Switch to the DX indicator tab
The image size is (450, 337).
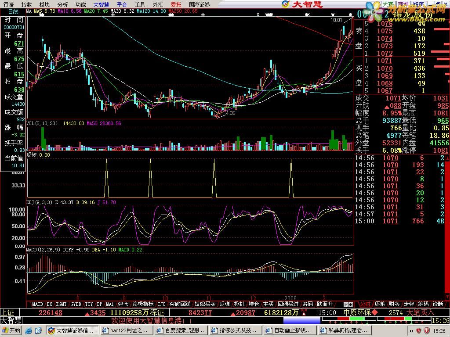(x=49, y=304)
